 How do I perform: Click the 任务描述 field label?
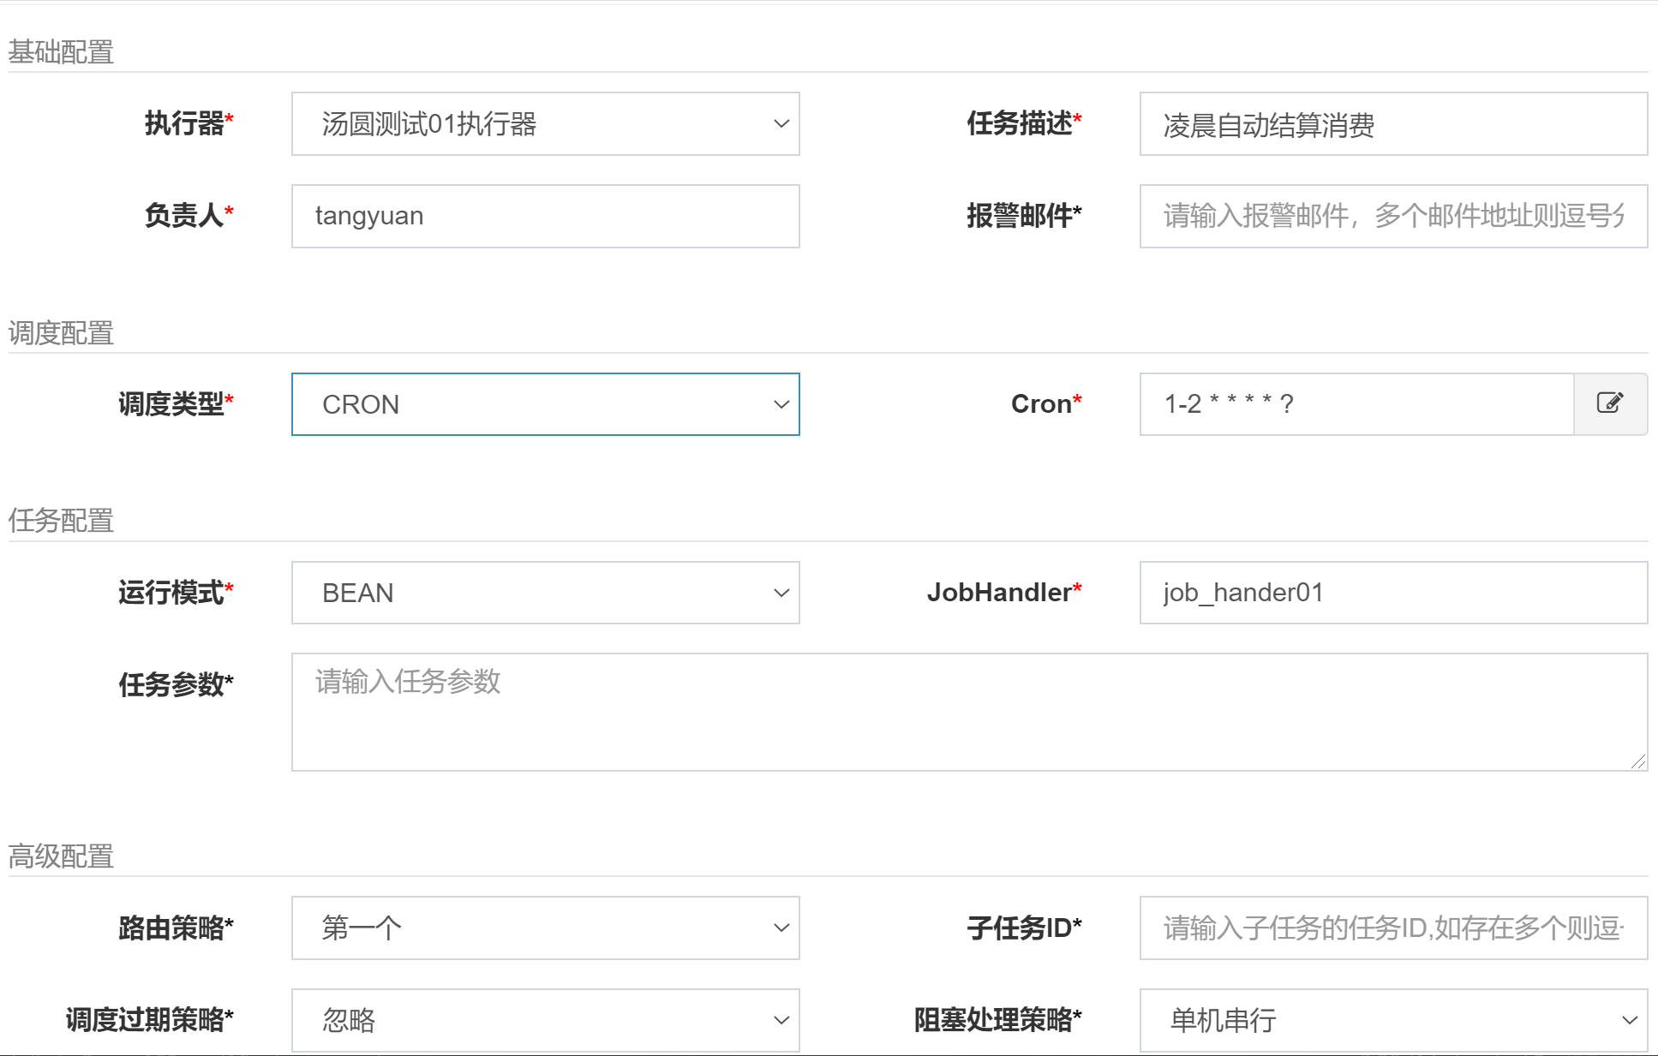(1025, 123)
